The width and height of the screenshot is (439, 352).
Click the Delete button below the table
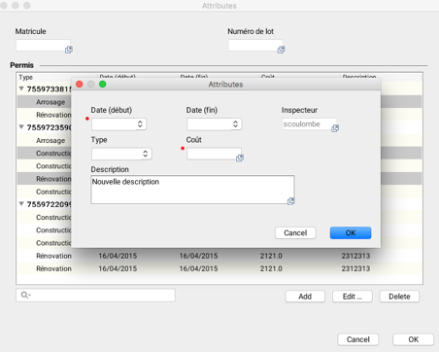(399, 297)
